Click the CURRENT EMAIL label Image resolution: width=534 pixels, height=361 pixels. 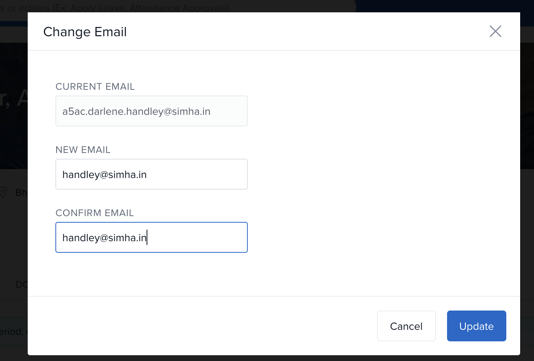pos(95,87)
